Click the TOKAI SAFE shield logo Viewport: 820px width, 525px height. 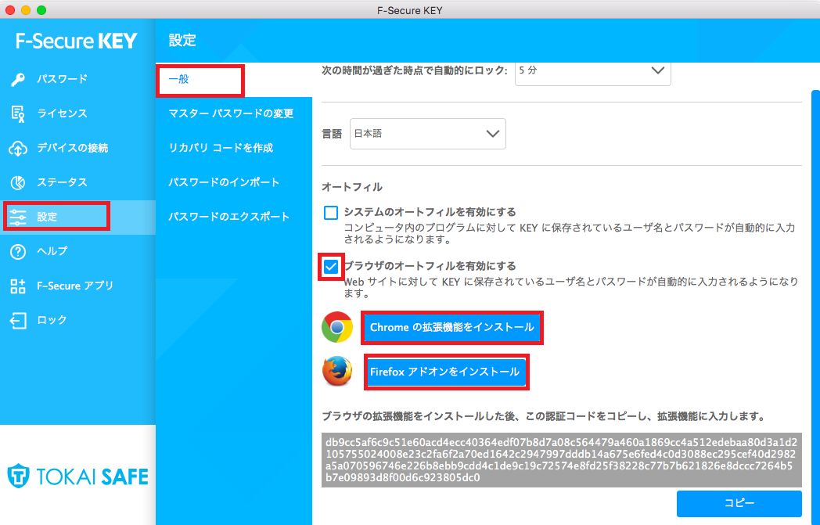pos(18,476)
